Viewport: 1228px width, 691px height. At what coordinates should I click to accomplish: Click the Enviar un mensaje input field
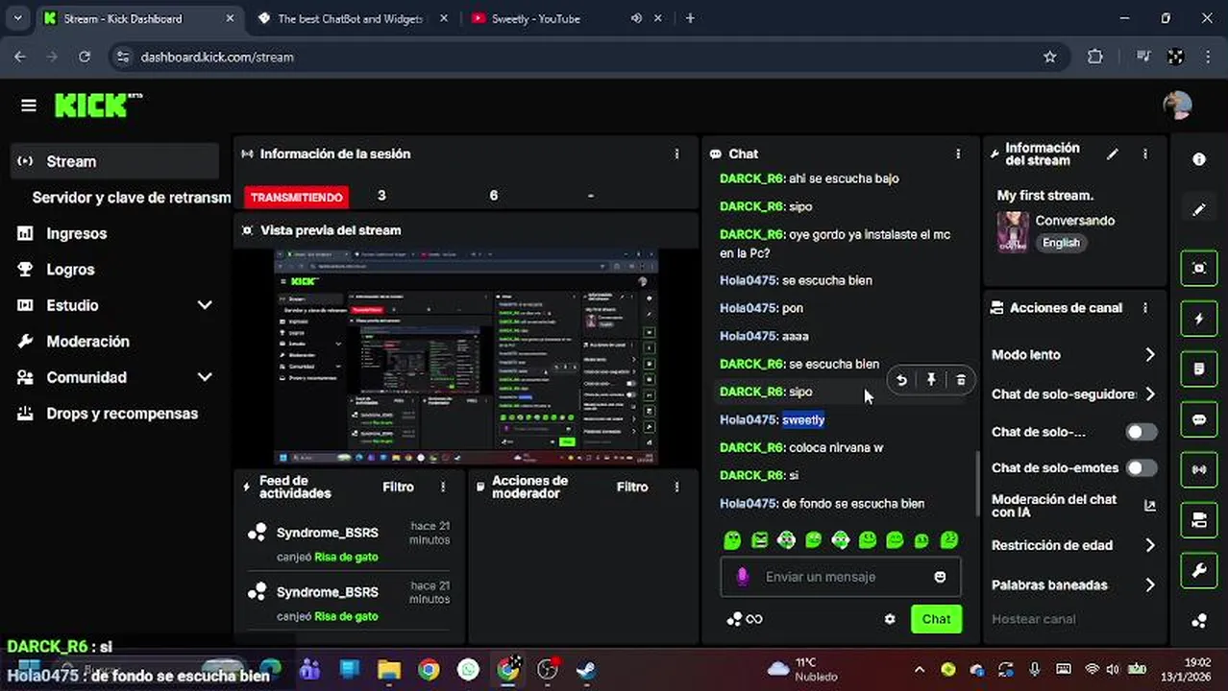(x=841, y=577)
